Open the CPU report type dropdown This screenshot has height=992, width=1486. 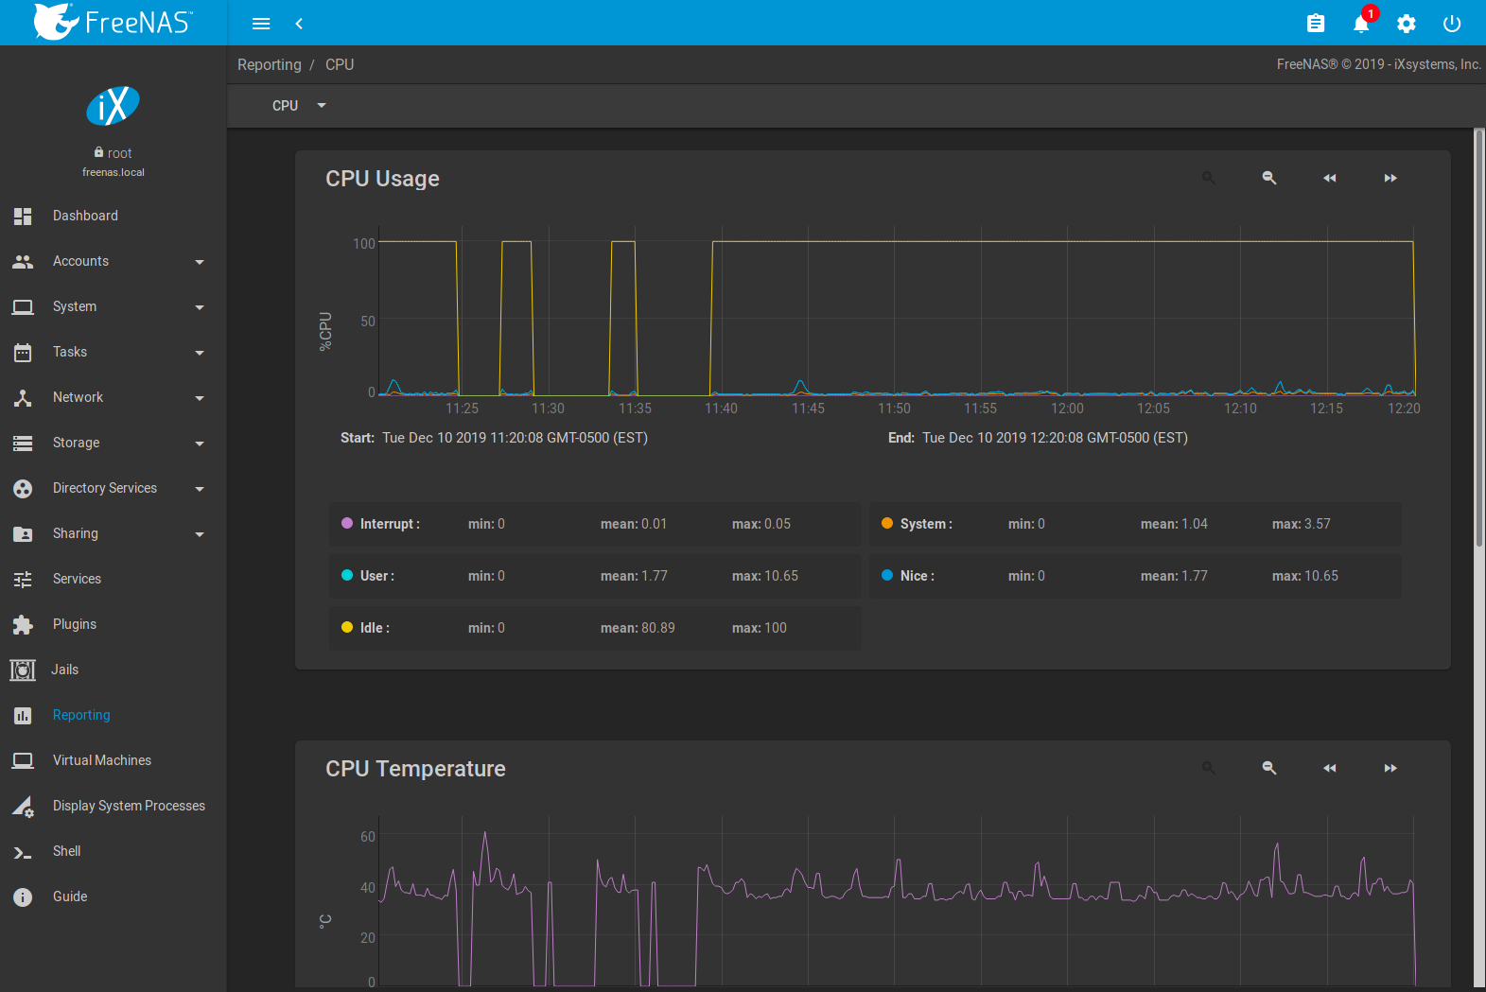pos(299,106)
